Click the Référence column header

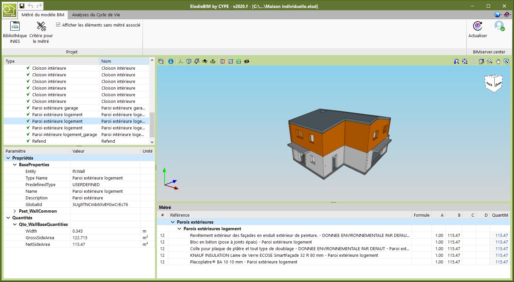click(x=290, y=215)
